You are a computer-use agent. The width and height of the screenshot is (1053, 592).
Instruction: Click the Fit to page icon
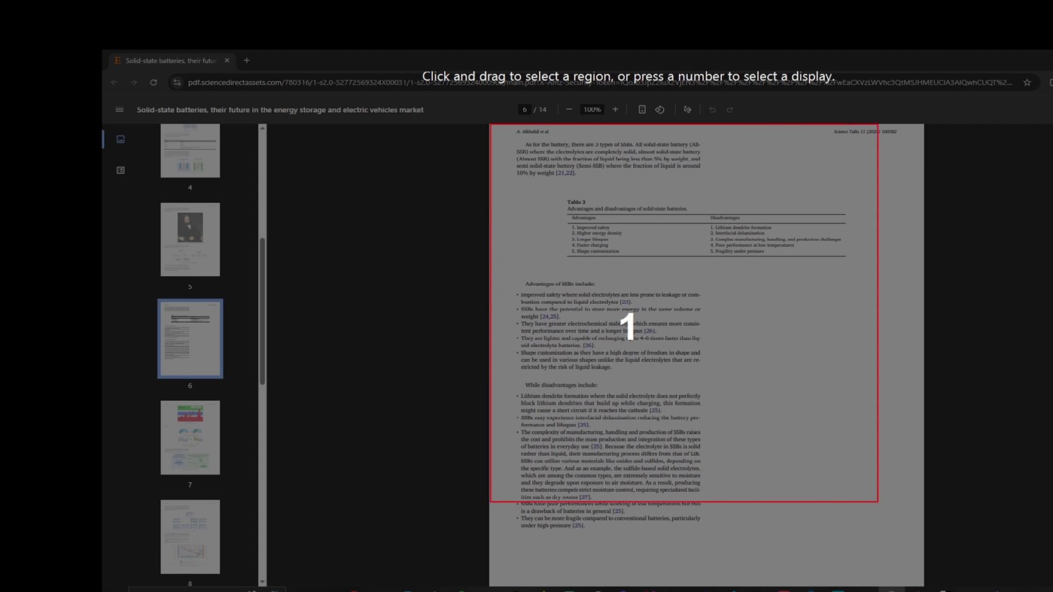642,110
